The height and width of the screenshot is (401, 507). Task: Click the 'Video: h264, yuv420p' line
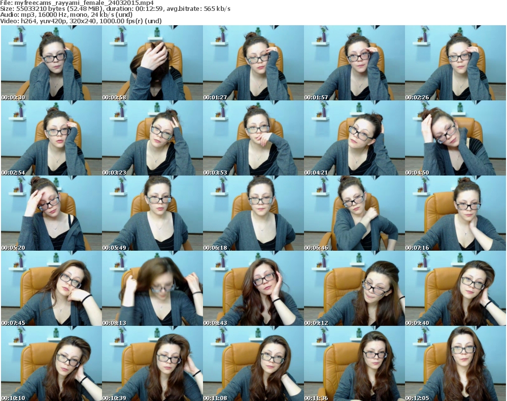81,21
